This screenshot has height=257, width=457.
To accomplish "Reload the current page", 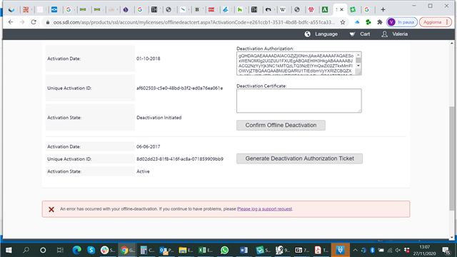I will coord(34,22).
